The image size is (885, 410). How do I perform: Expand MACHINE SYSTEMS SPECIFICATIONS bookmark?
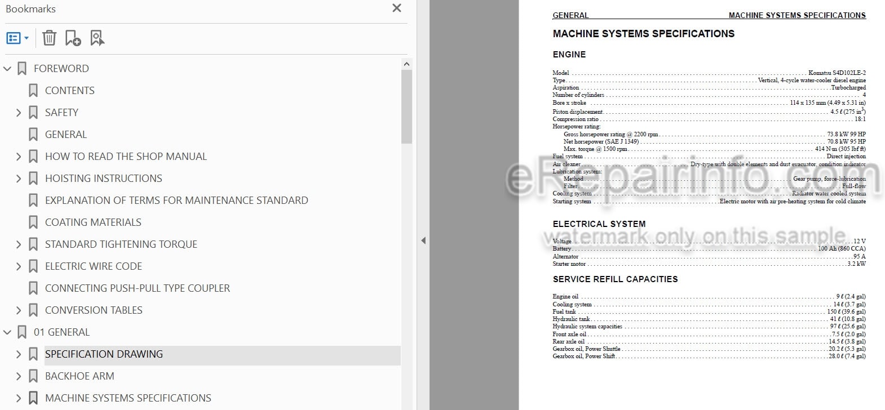click(x=19, y=398)
